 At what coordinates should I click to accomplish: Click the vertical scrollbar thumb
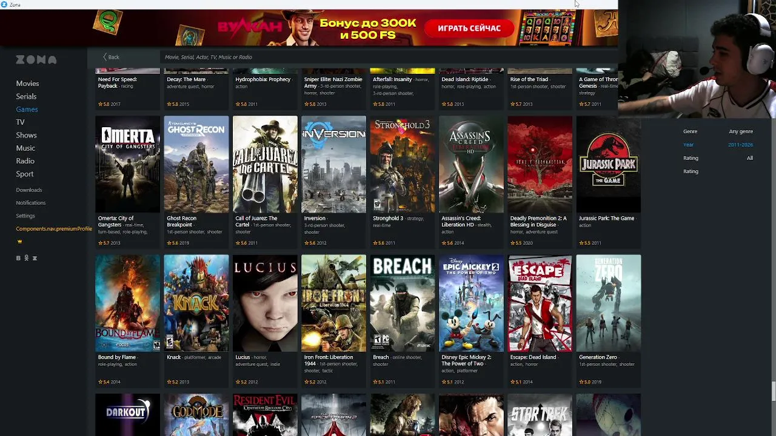773,391
